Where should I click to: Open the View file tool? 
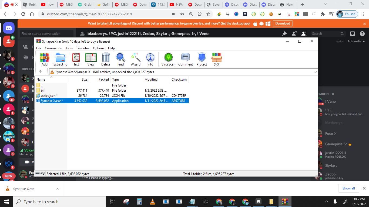91,59
